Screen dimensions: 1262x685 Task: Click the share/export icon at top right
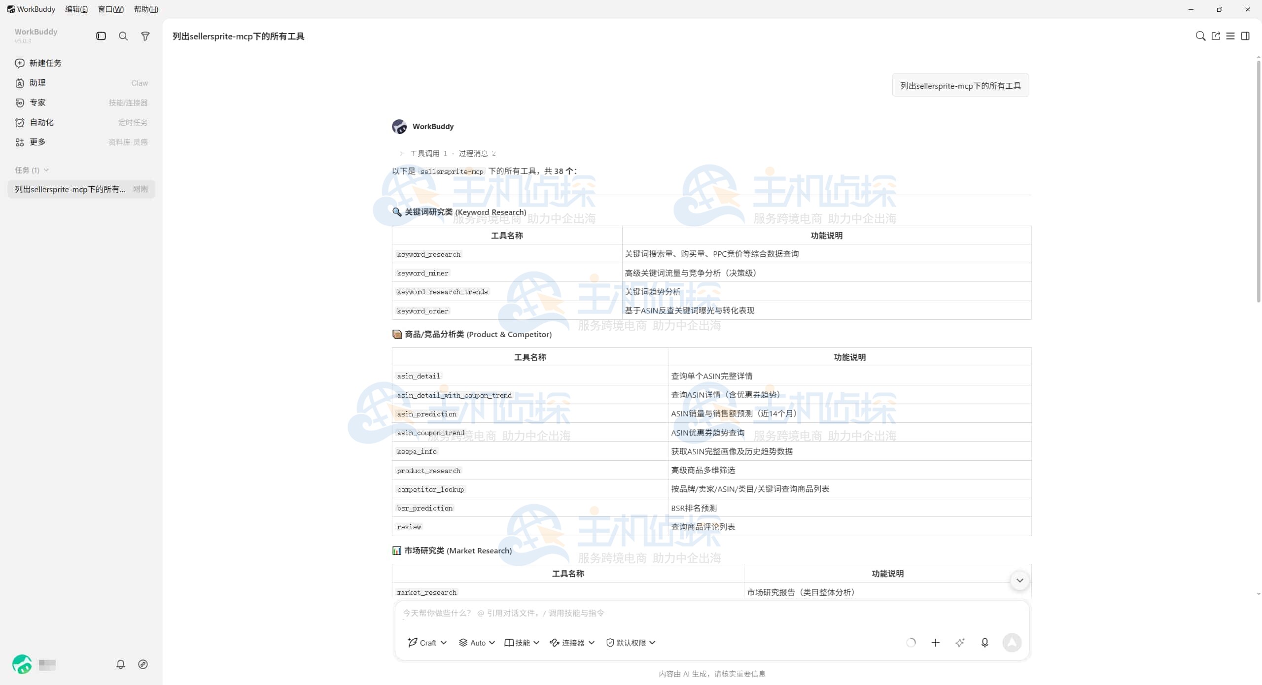1216,36
